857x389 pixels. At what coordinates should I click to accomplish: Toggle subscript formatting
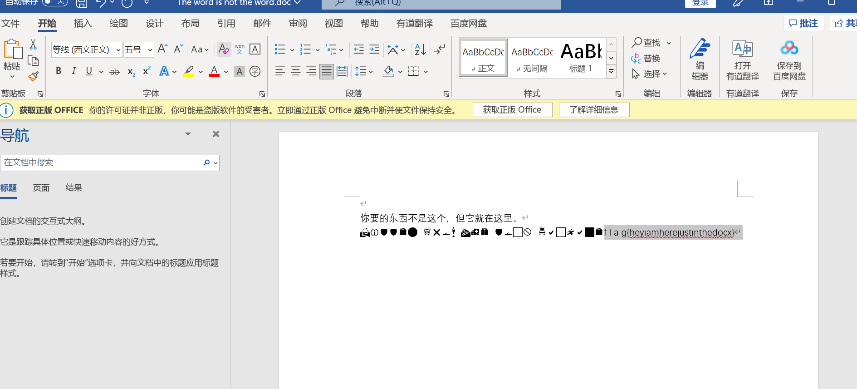[131, 71]
